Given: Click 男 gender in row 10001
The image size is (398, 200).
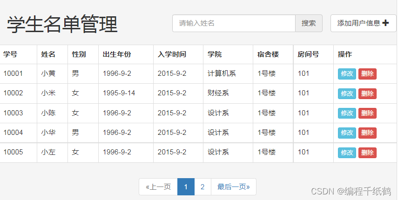Looking at the screenshot, I should (x=75, y=73).
